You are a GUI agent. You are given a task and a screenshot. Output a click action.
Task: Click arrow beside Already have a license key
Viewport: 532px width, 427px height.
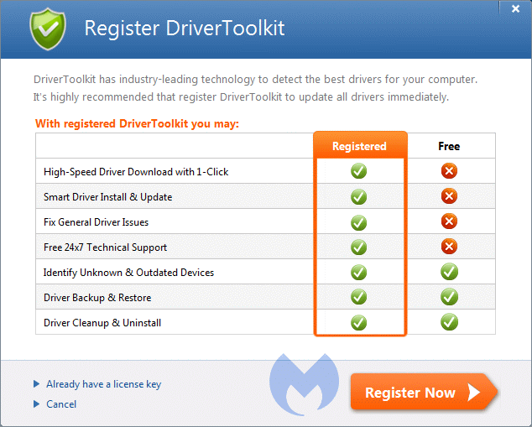coord(36,384)
